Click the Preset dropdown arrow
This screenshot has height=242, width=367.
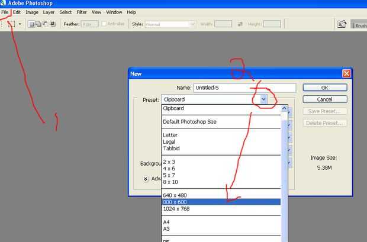click(263, 99)
